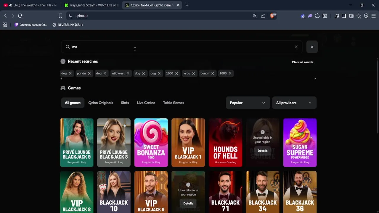Viewport: 379px width, 213px height.
Task: Open VIP Blackjack 6 game
Action: [151, 192]
